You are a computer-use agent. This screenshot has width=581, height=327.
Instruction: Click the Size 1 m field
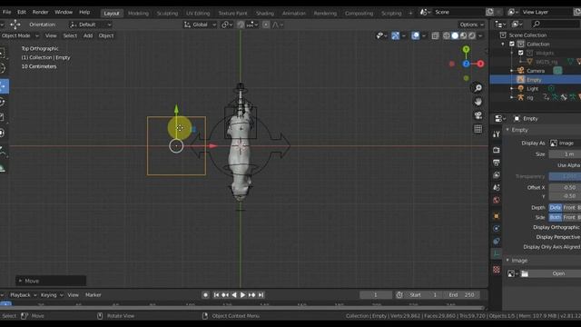click(565, 154)
